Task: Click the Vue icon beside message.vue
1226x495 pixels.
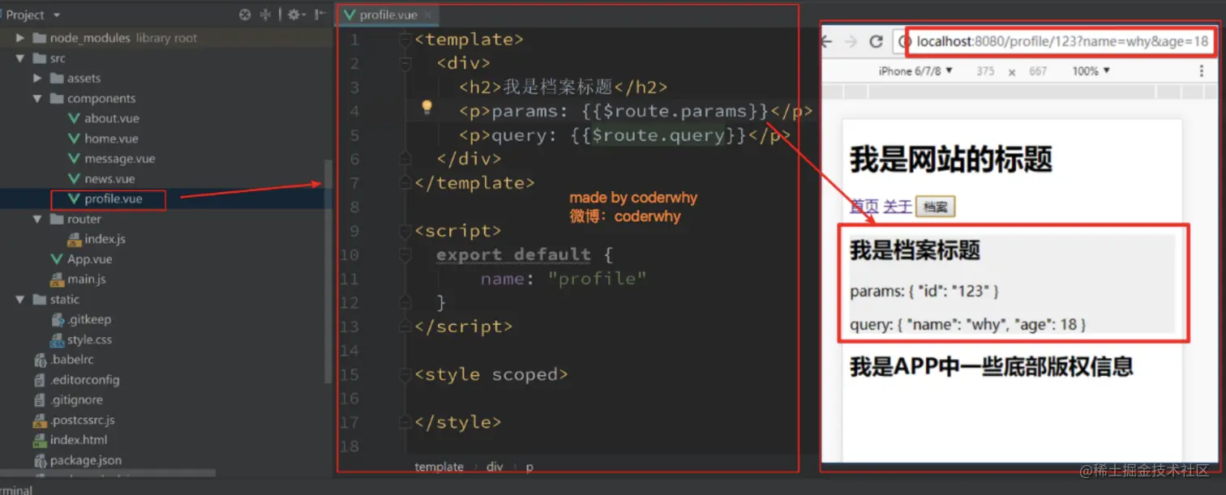Action: [x=75, y=159]
